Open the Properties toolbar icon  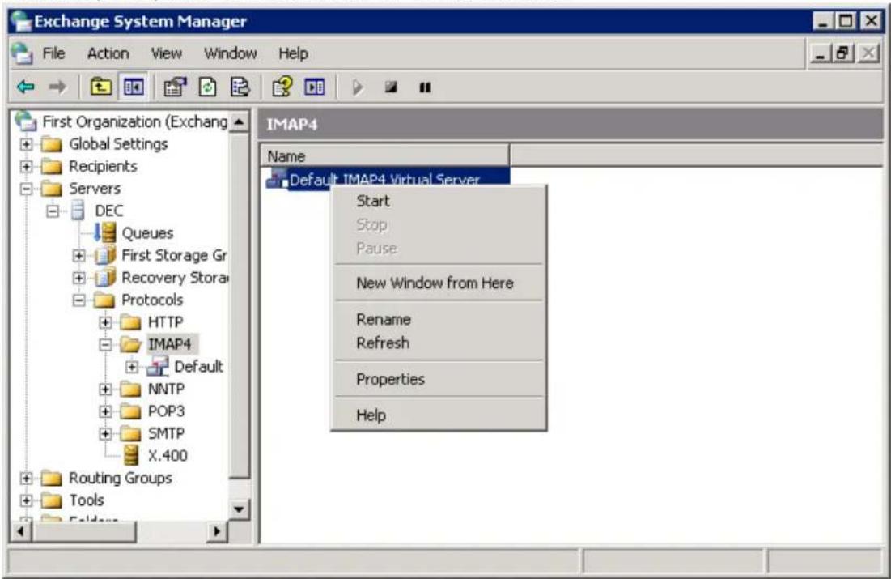tap(175, 87)
